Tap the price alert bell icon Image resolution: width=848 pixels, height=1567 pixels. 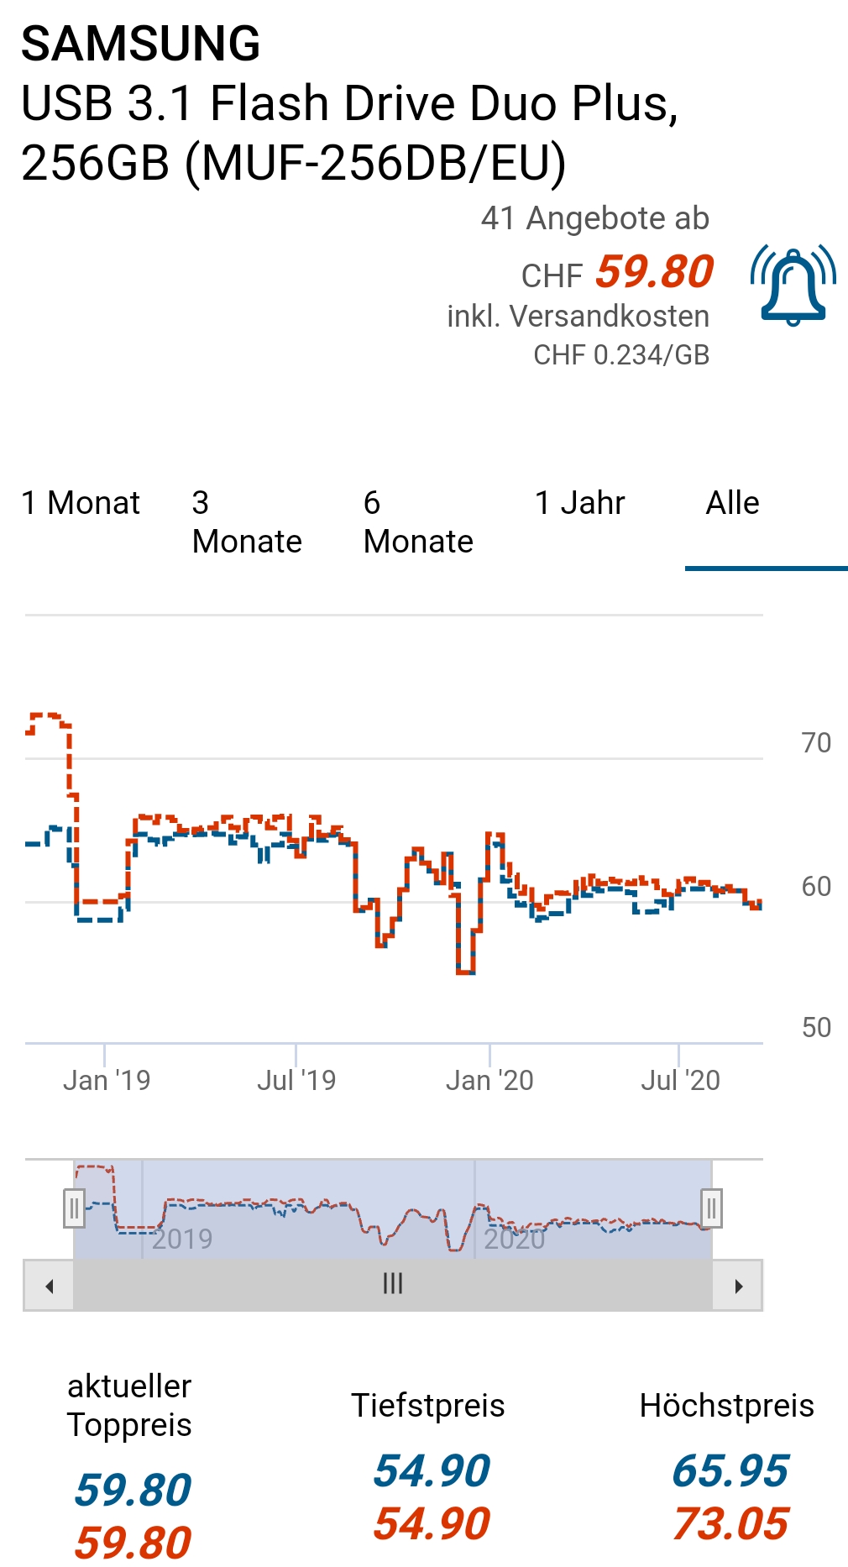[793, 286]
